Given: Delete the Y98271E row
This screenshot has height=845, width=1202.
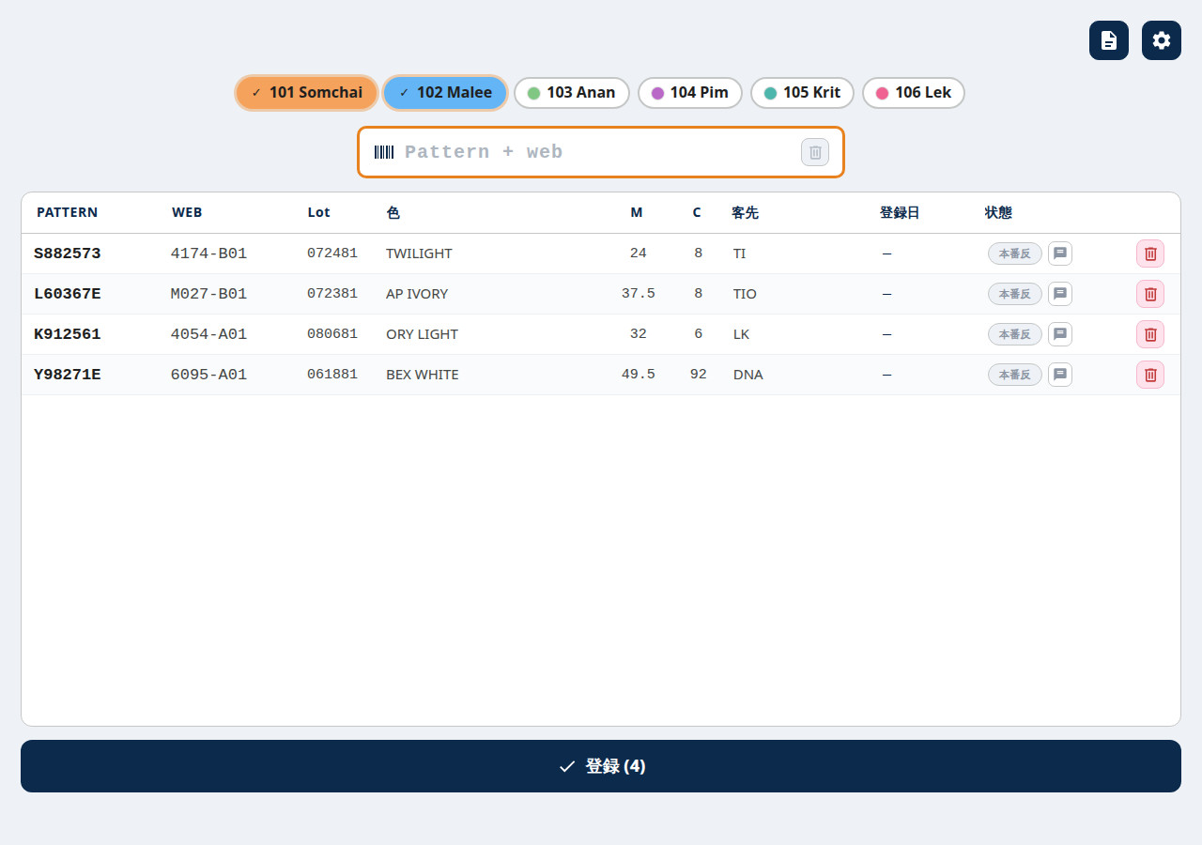Looking at the screenshot, I should point(1150,375).
